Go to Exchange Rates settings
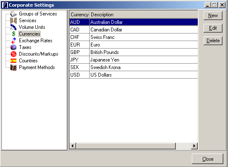 click(x=36, y=41)
